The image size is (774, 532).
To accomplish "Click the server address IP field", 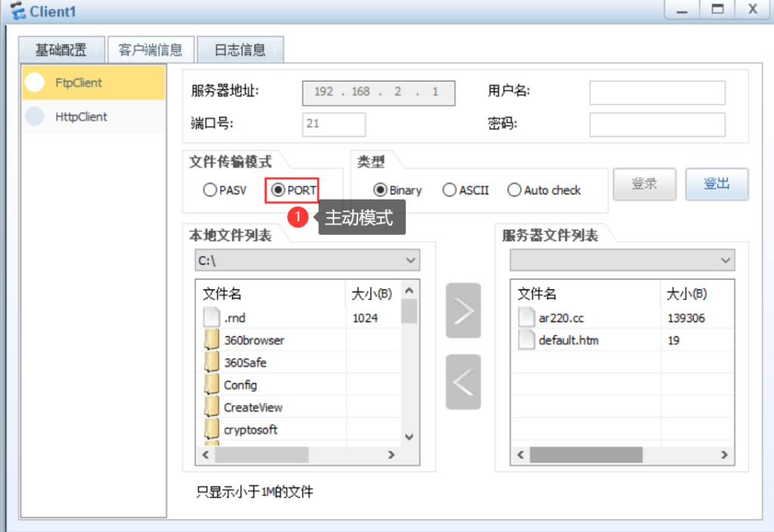I will pos(379,92).
